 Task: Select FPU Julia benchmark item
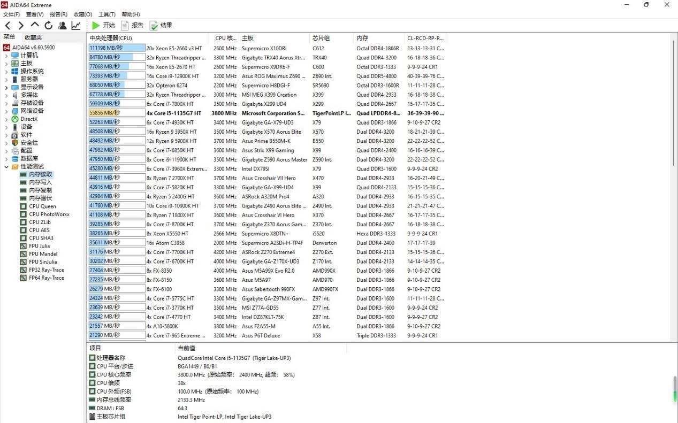coord(39,246)
